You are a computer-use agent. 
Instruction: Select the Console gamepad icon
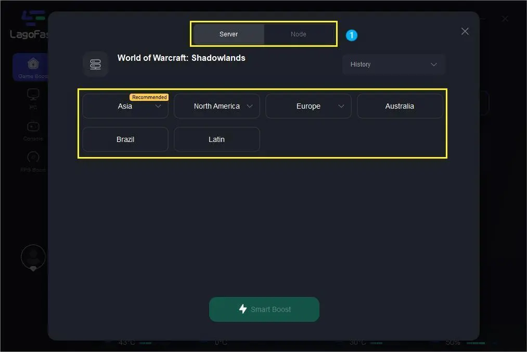(x=33, y=126)
